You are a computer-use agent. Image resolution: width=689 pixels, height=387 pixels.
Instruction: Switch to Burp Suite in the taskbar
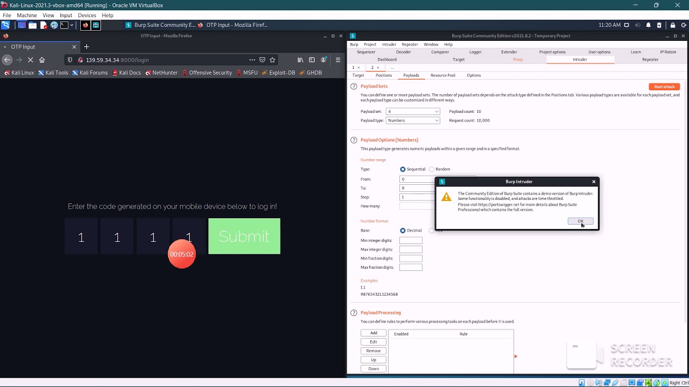160,25
